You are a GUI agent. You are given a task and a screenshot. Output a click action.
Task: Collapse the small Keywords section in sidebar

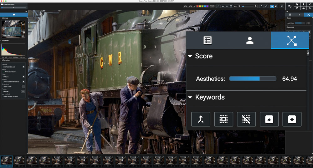click(x=286, y=27)
